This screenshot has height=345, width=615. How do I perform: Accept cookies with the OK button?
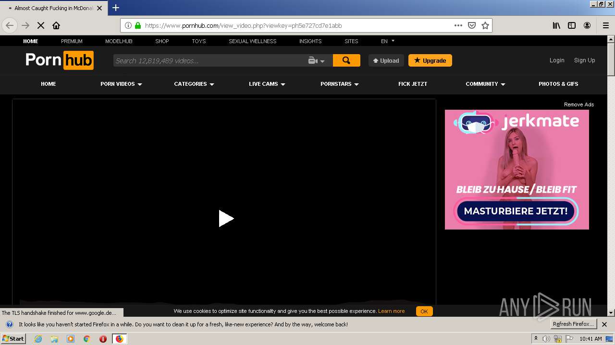click(424, 311)
